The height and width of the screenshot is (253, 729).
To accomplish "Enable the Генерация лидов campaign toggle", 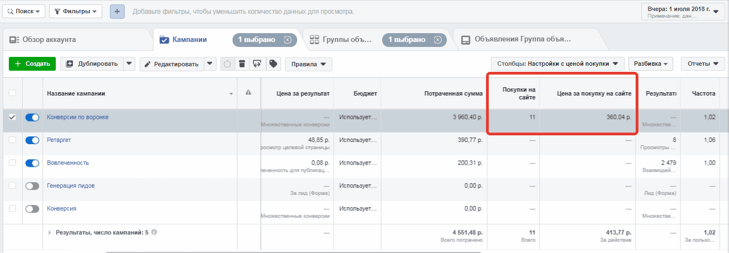I will pyautogui.click(x=33, y=186).
